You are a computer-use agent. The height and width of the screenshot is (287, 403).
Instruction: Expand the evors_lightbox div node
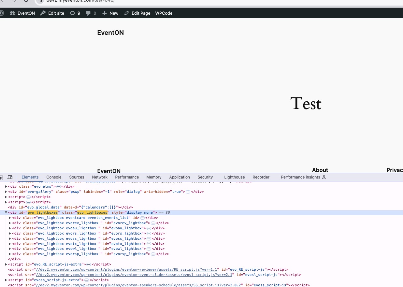(x=10, y=233)
